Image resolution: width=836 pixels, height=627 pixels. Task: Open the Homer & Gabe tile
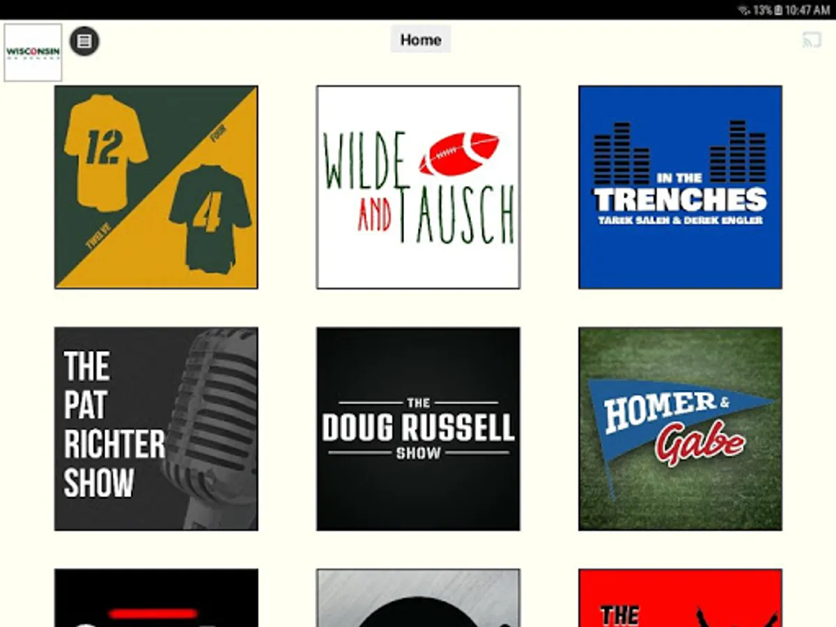click(x=680, y=428)
